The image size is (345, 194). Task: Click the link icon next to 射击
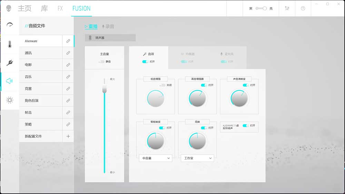(68, 112)
